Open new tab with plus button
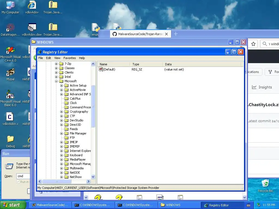The height and width of the screenshot is (209, 279). point(176,34)
